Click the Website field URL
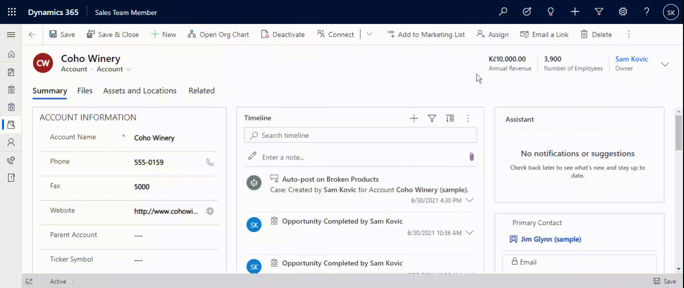Screen dimensions: 684x288 (x=166, y=211)
